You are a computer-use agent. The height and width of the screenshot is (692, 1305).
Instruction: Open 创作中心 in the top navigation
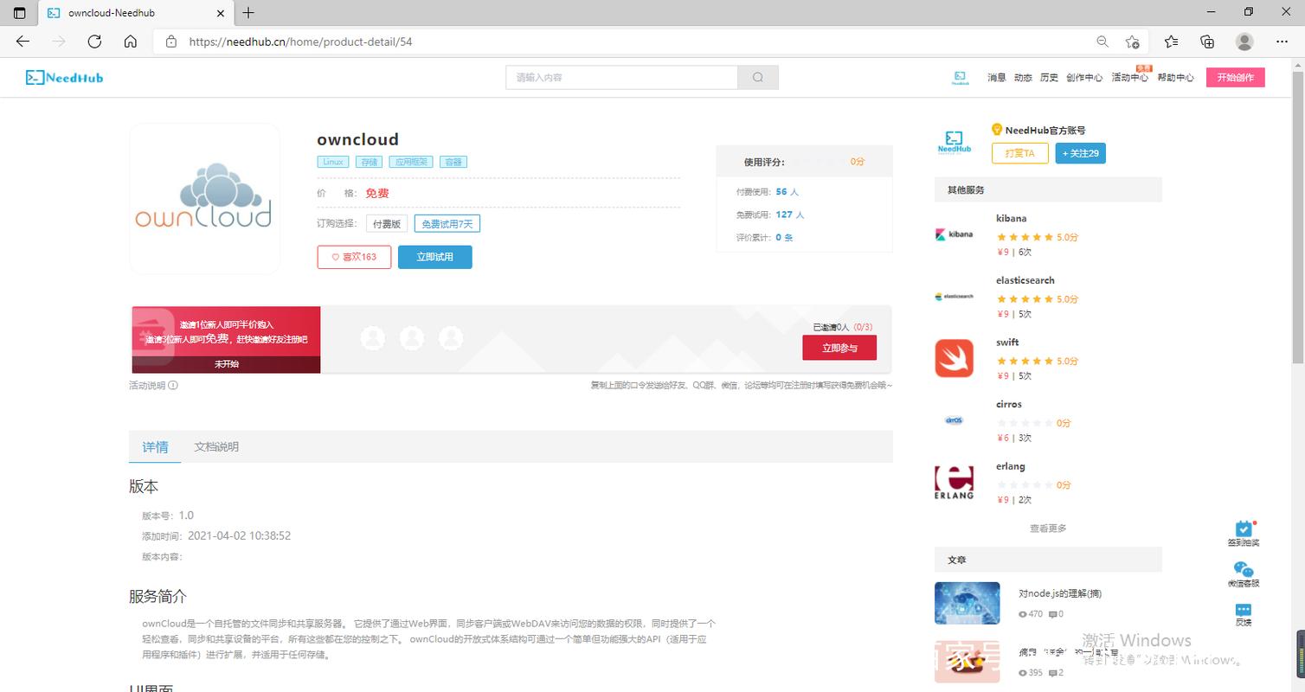(x=1084, y=78)
